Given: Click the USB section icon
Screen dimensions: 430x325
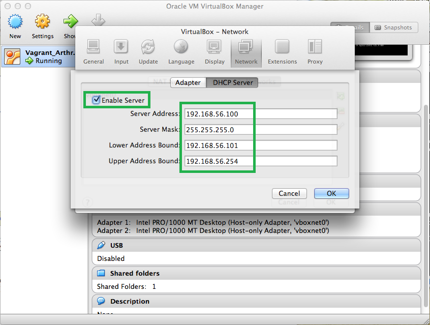Looking at the screenshot, I should click(101, 245).
